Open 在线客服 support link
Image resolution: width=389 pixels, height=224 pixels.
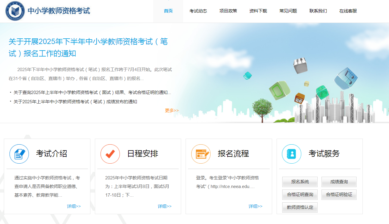[348, 11]
